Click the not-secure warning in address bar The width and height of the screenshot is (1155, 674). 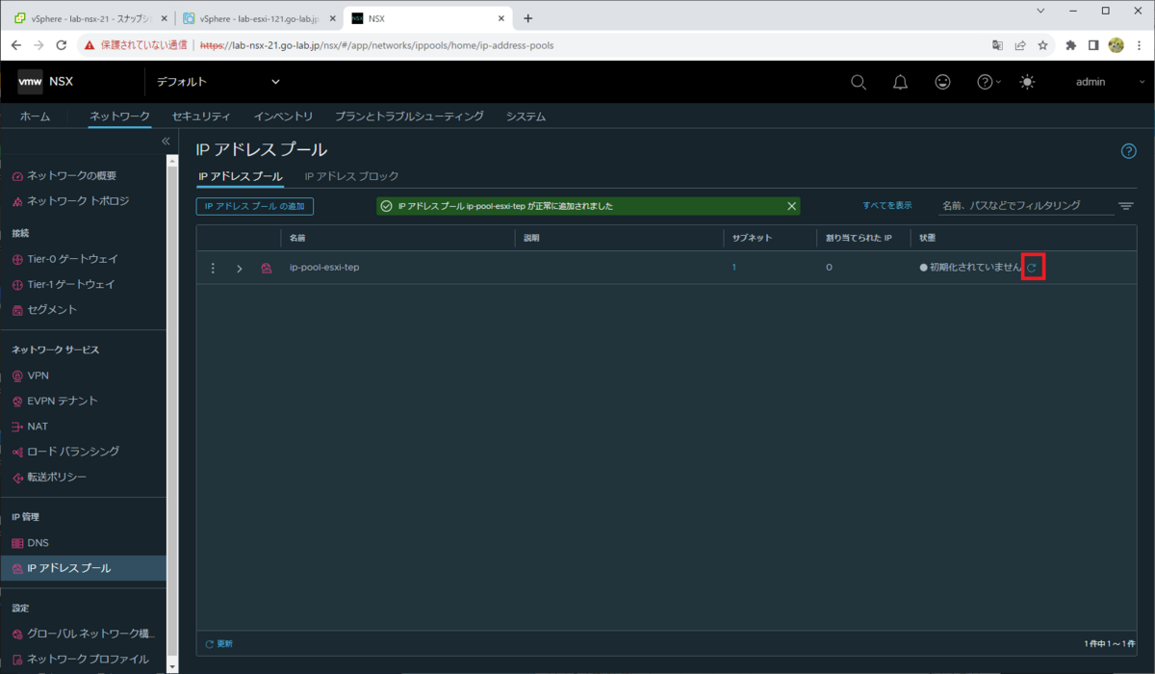(137, 45)
